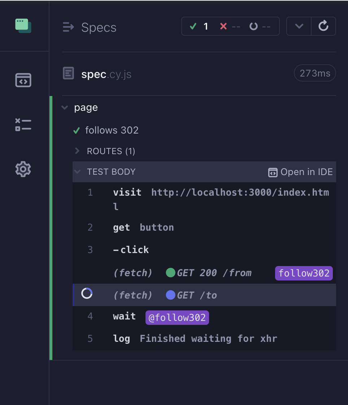Click the 273ms duration pill

pyautogui.click(x=314, y=73)
